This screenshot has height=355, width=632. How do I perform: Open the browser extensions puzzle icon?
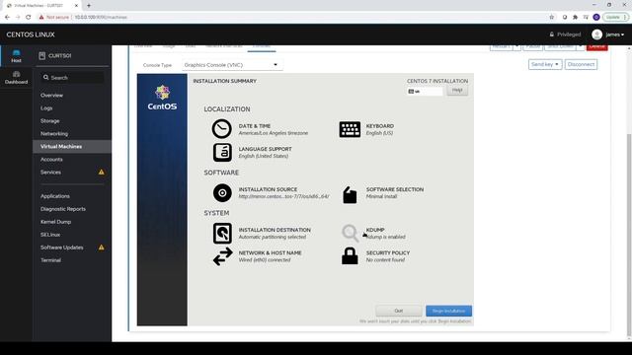coord(575,17)
